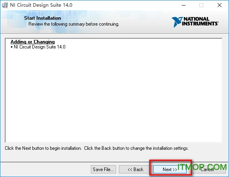Image resolution: width=229 pixels, height=177 pixels.
Task: Click the 'Click the Next button' instruction text
Action: coord(43,148)
